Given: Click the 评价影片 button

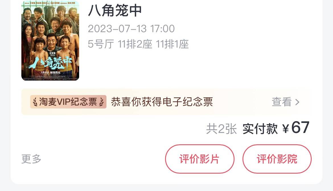Looking at the screenshot, I should [x=200, y=159].
